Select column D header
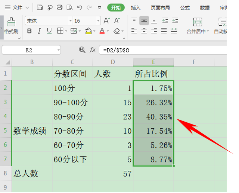This screenshot has height=193, width=239. [113, 62]
